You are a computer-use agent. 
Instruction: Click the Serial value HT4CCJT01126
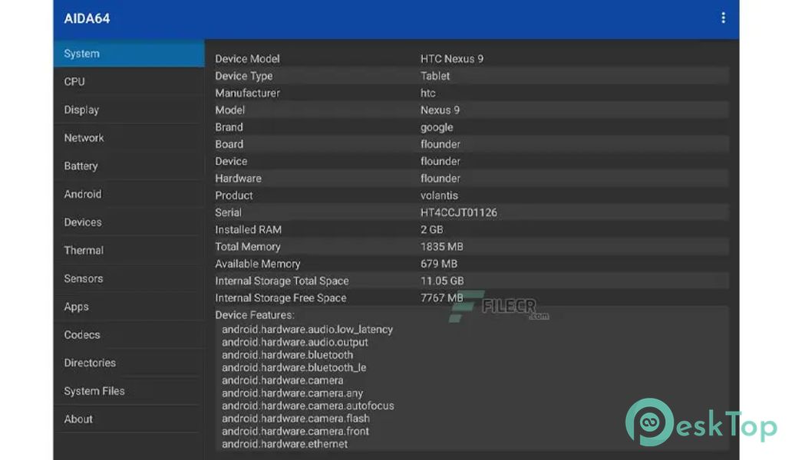coord(459,213)
